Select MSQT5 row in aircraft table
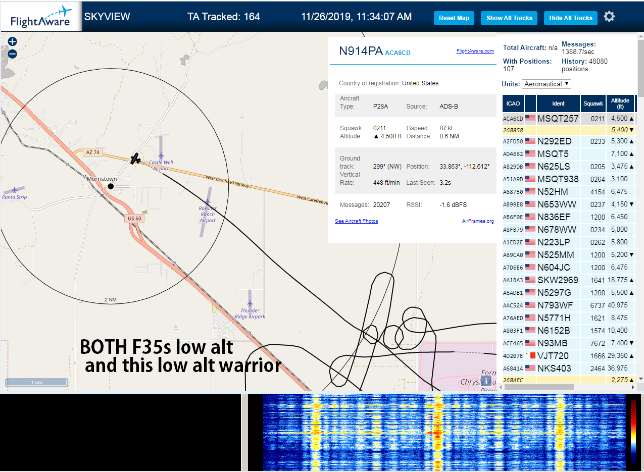The image size is (644, 472). [x=568, y=154]
